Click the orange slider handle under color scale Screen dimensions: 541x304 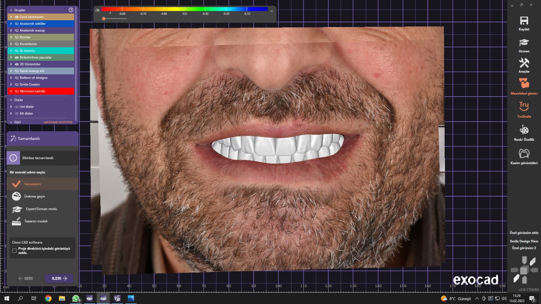(x=104, y=19)
